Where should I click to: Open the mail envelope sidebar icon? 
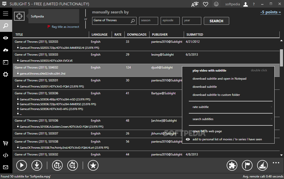6,167
